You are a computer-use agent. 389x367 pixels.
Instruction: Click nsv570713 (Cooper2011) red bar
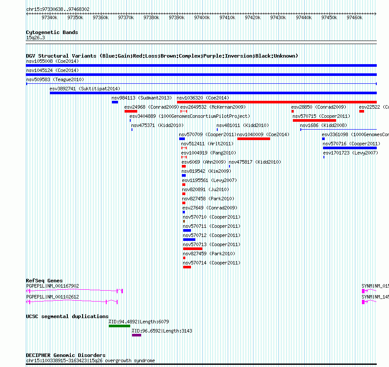tap(193, 249)
